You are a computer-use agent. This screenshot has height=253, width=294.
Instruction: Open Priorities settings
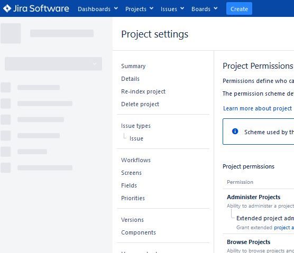[133, 198]
